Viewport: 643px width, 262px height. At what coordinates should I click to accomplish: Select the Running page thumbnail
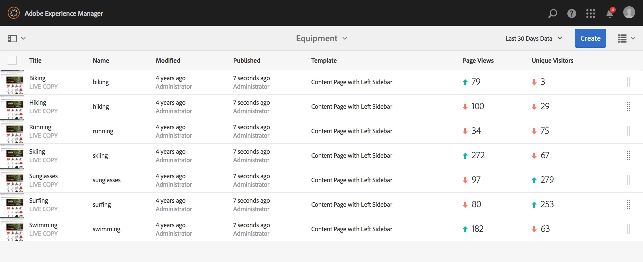(12, 131)
